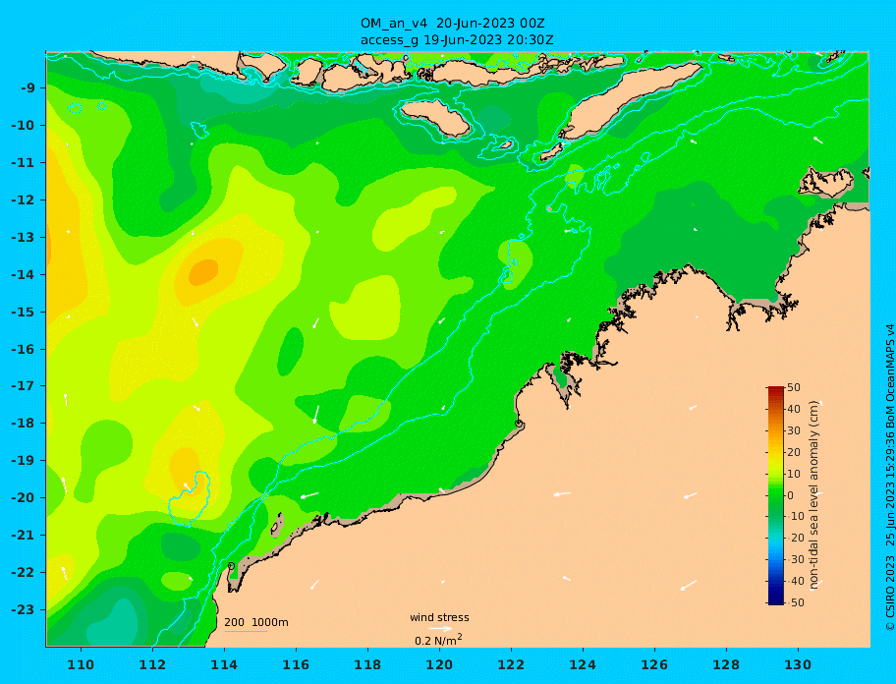Select the sea level anomaly colorbar
Image resolution: width=896 pixels, height=684 pixels.
[x=775, y=495]
